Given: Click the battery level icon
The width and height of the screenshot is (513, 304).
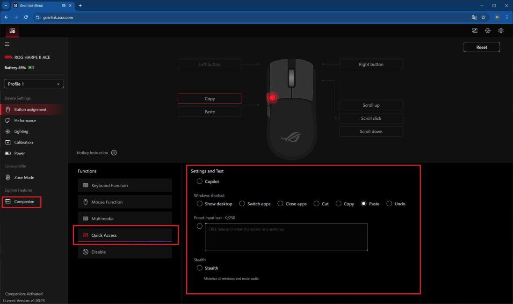Looking at the screenshot, I should pyautogui.click(x=31, y=68).
